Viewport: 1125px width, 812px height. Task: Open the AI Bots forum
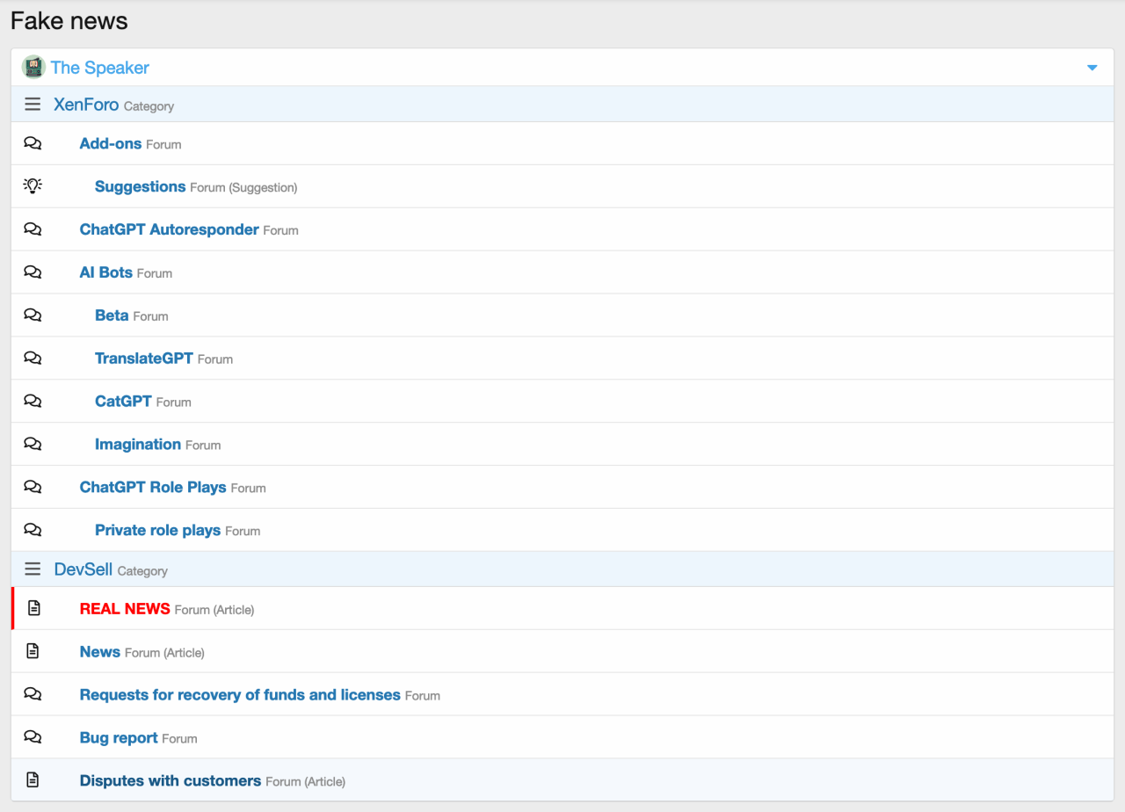coord(105,272)
